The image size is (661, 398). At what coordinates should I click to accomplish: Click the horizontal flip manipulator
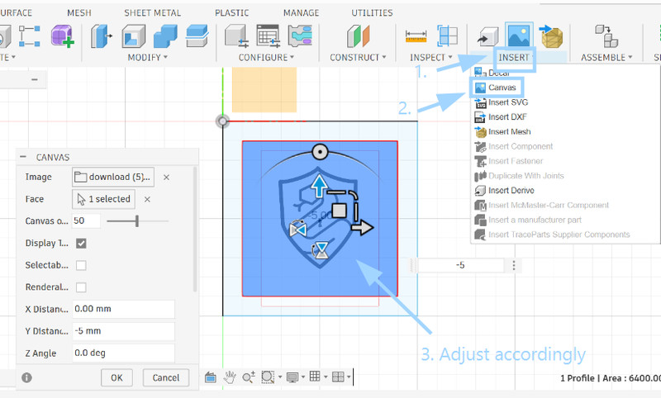click(298, 229)
